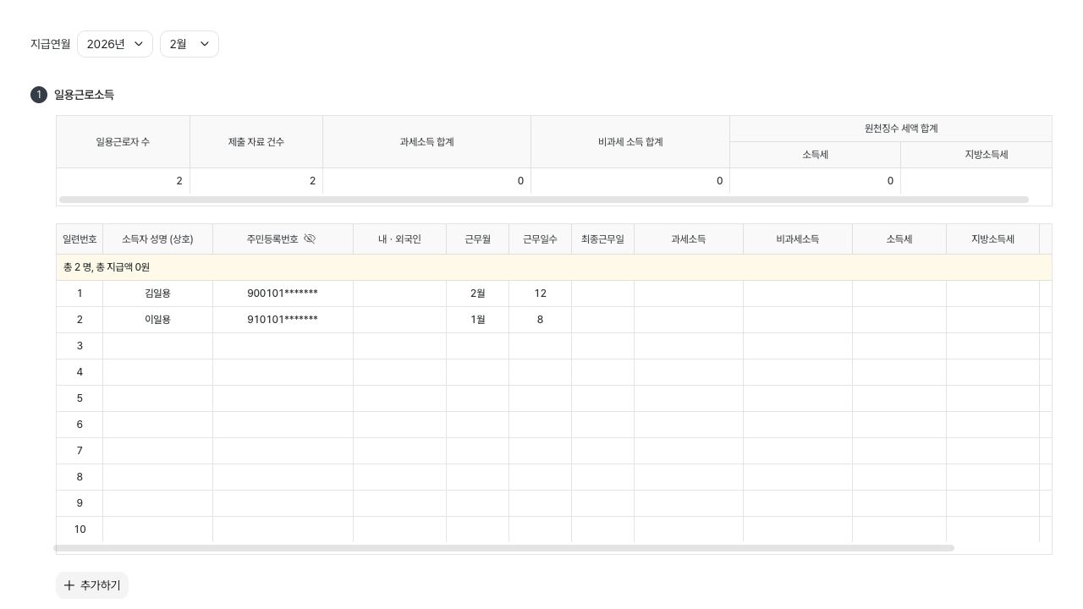Viewport: 1083px width, 609px height.
Task: Open the 2월 month dropdown
Action: (x=190, y=44)
